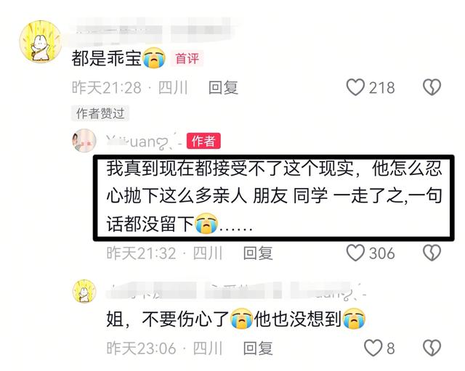Reply to the author's 21:32 comment
Viewport: 465px width, 371px height.
[258, 253]
